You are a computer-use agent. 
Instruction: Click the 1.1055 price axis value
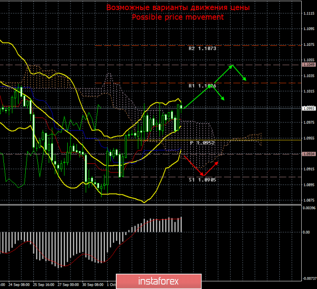(x=309, y=60)
